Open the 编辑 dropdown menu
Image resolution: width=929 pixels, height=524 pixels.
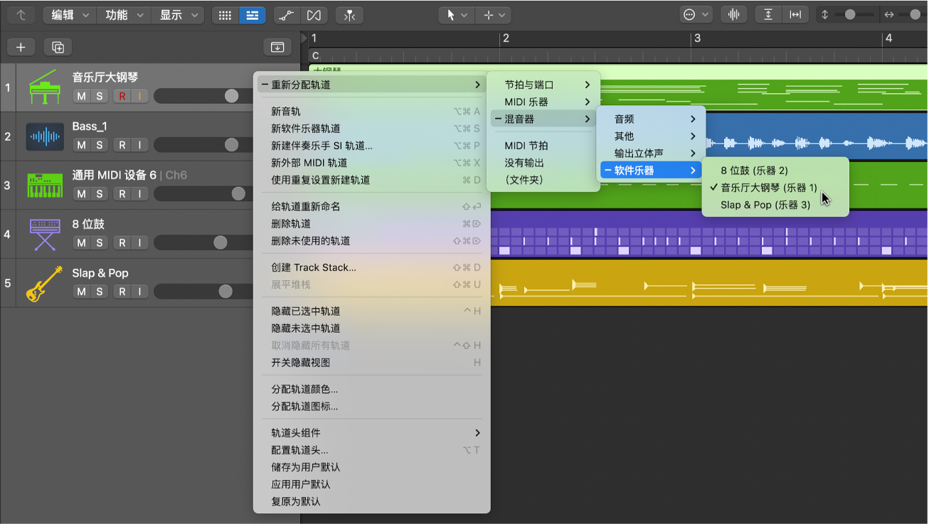pyautogui.click(x=69, y=15)
